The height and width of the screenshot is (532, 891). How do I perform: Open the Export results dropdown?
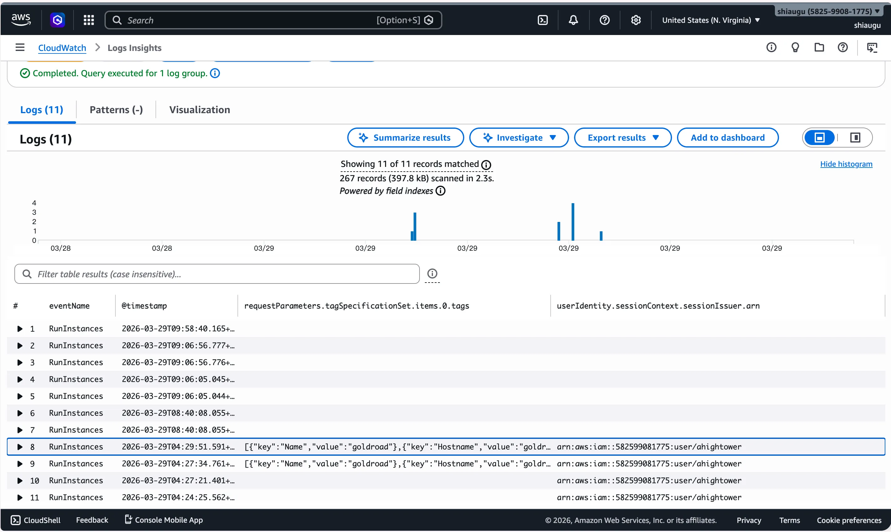623,138
